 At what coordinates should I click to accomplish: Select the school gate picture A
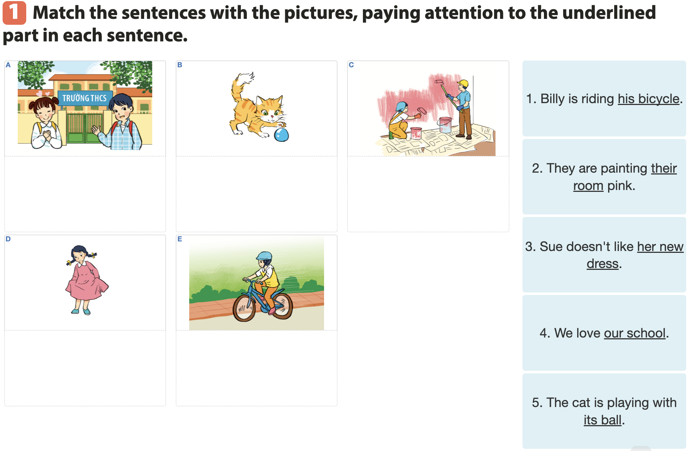tap(85, 105)
